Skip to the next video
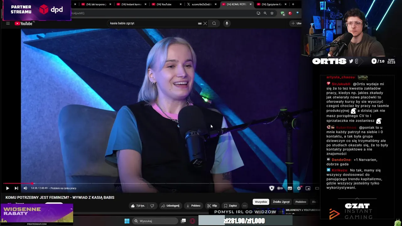The width and height of the screenshot is (402, 226). tap(16, 188)
